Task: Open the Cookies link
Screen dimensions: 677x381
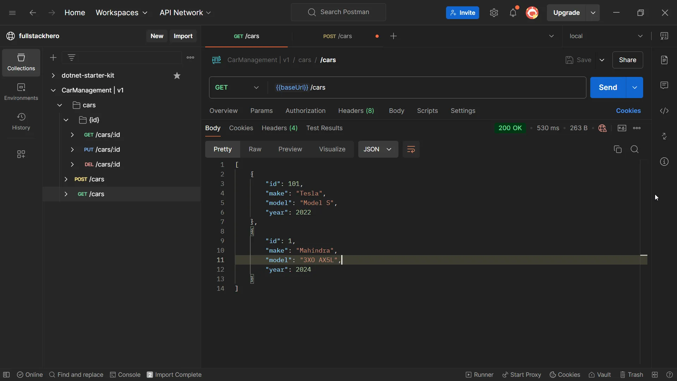Action: point(628,111)
